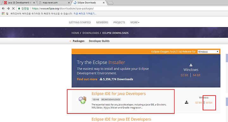Go back using the browser back arrow
Image resolution: width=228 pixels, height=122 pixels.
pyautogui.click(x=3, y=9)
